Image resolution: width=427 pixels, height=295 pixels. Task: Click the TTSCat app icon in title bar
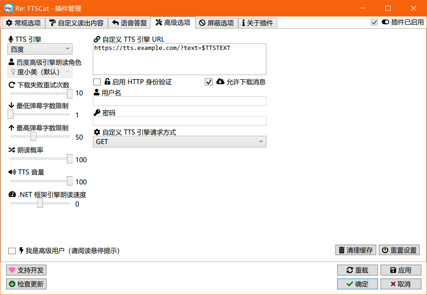click(8, 8)
